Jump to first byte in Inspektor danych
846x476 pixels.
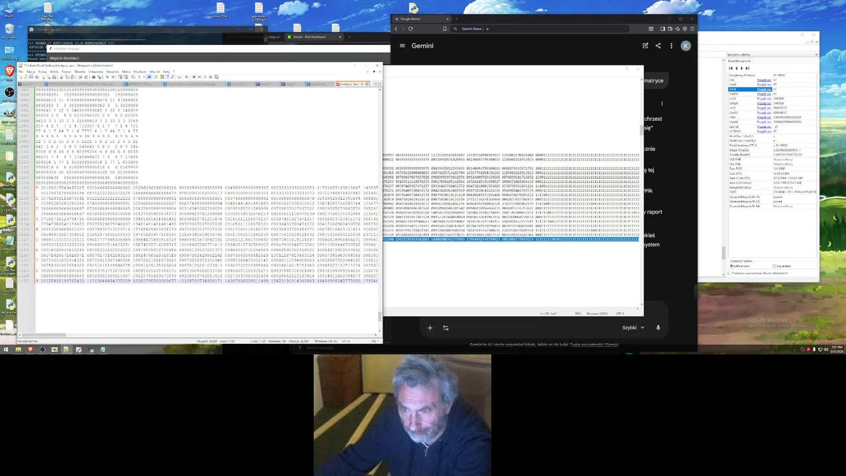click(730, 68)
